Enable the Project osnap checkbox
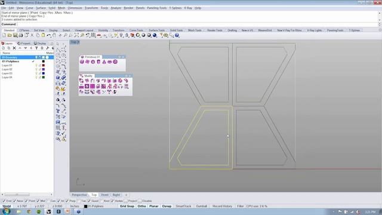382x215 pixels. pyautogui.click(x=125, y=201)
